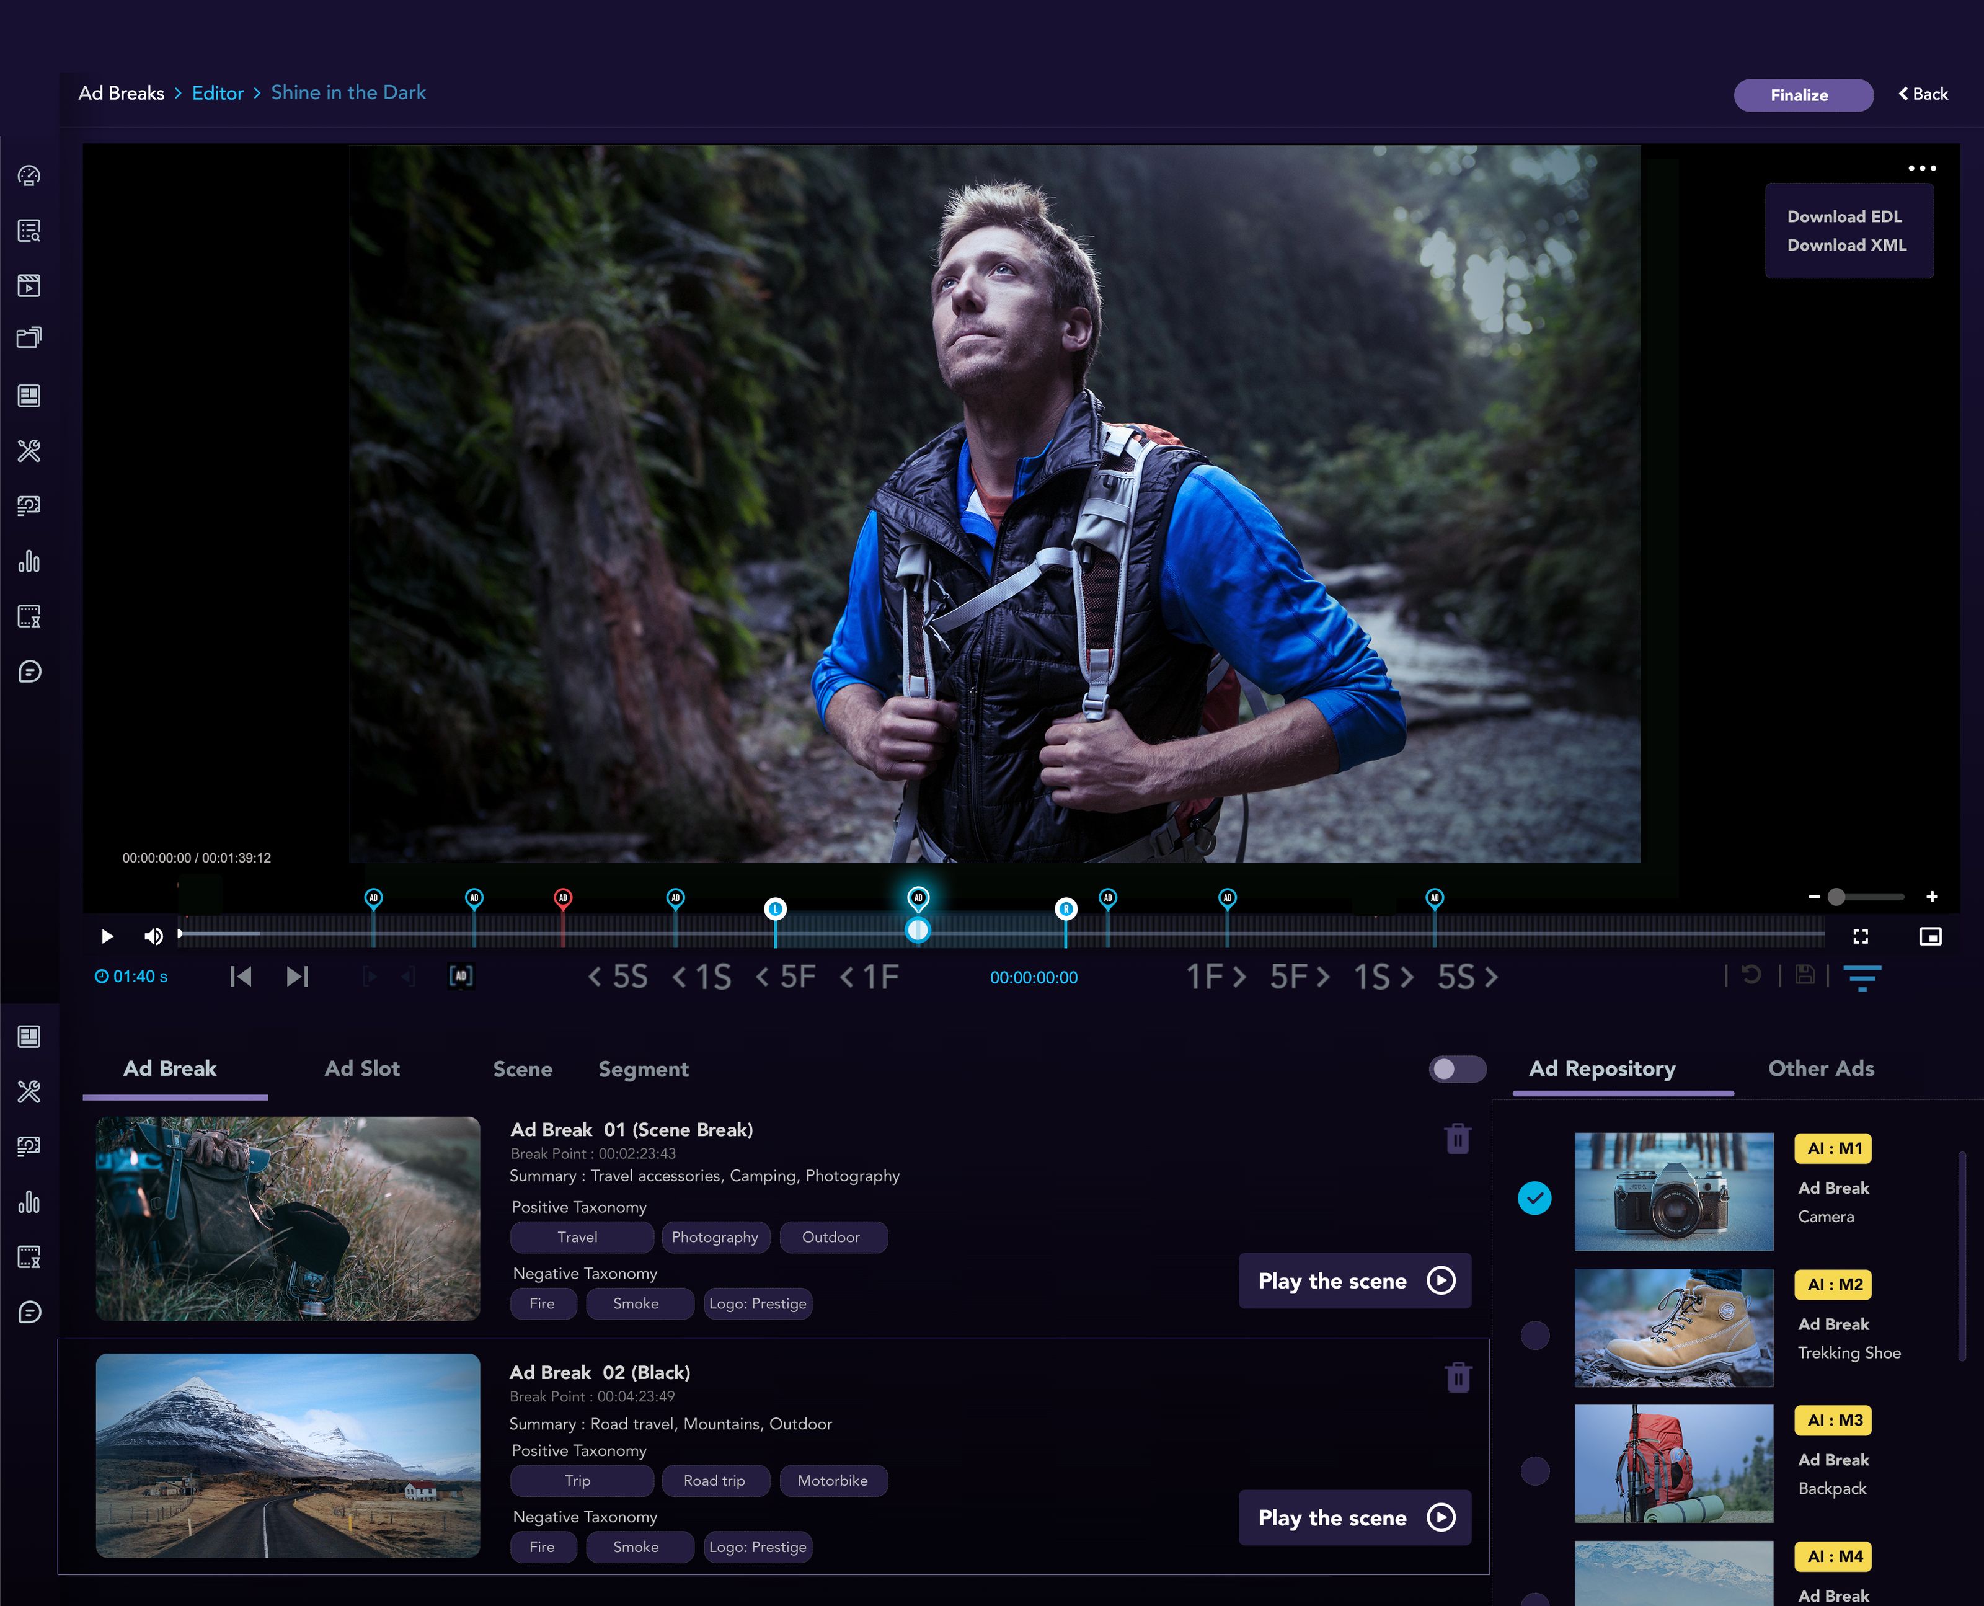Delete Ad Break 01 with the trash icon
Viewport: 1984px width, 1606px height.
(x=1458, y=1138)
